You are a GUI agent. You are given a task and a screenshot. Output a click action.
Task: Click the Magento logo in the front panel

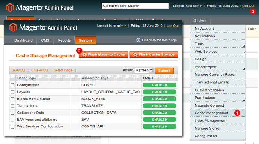point(43,27)
